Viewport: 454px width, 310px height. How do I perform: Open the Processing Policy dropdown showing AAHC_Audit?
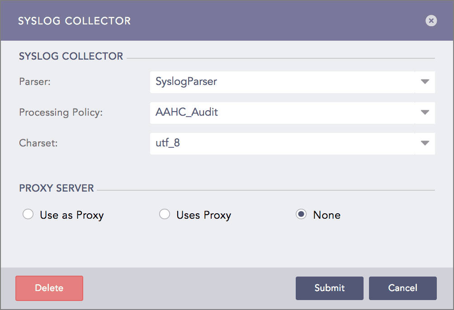(x=292, y=113)
